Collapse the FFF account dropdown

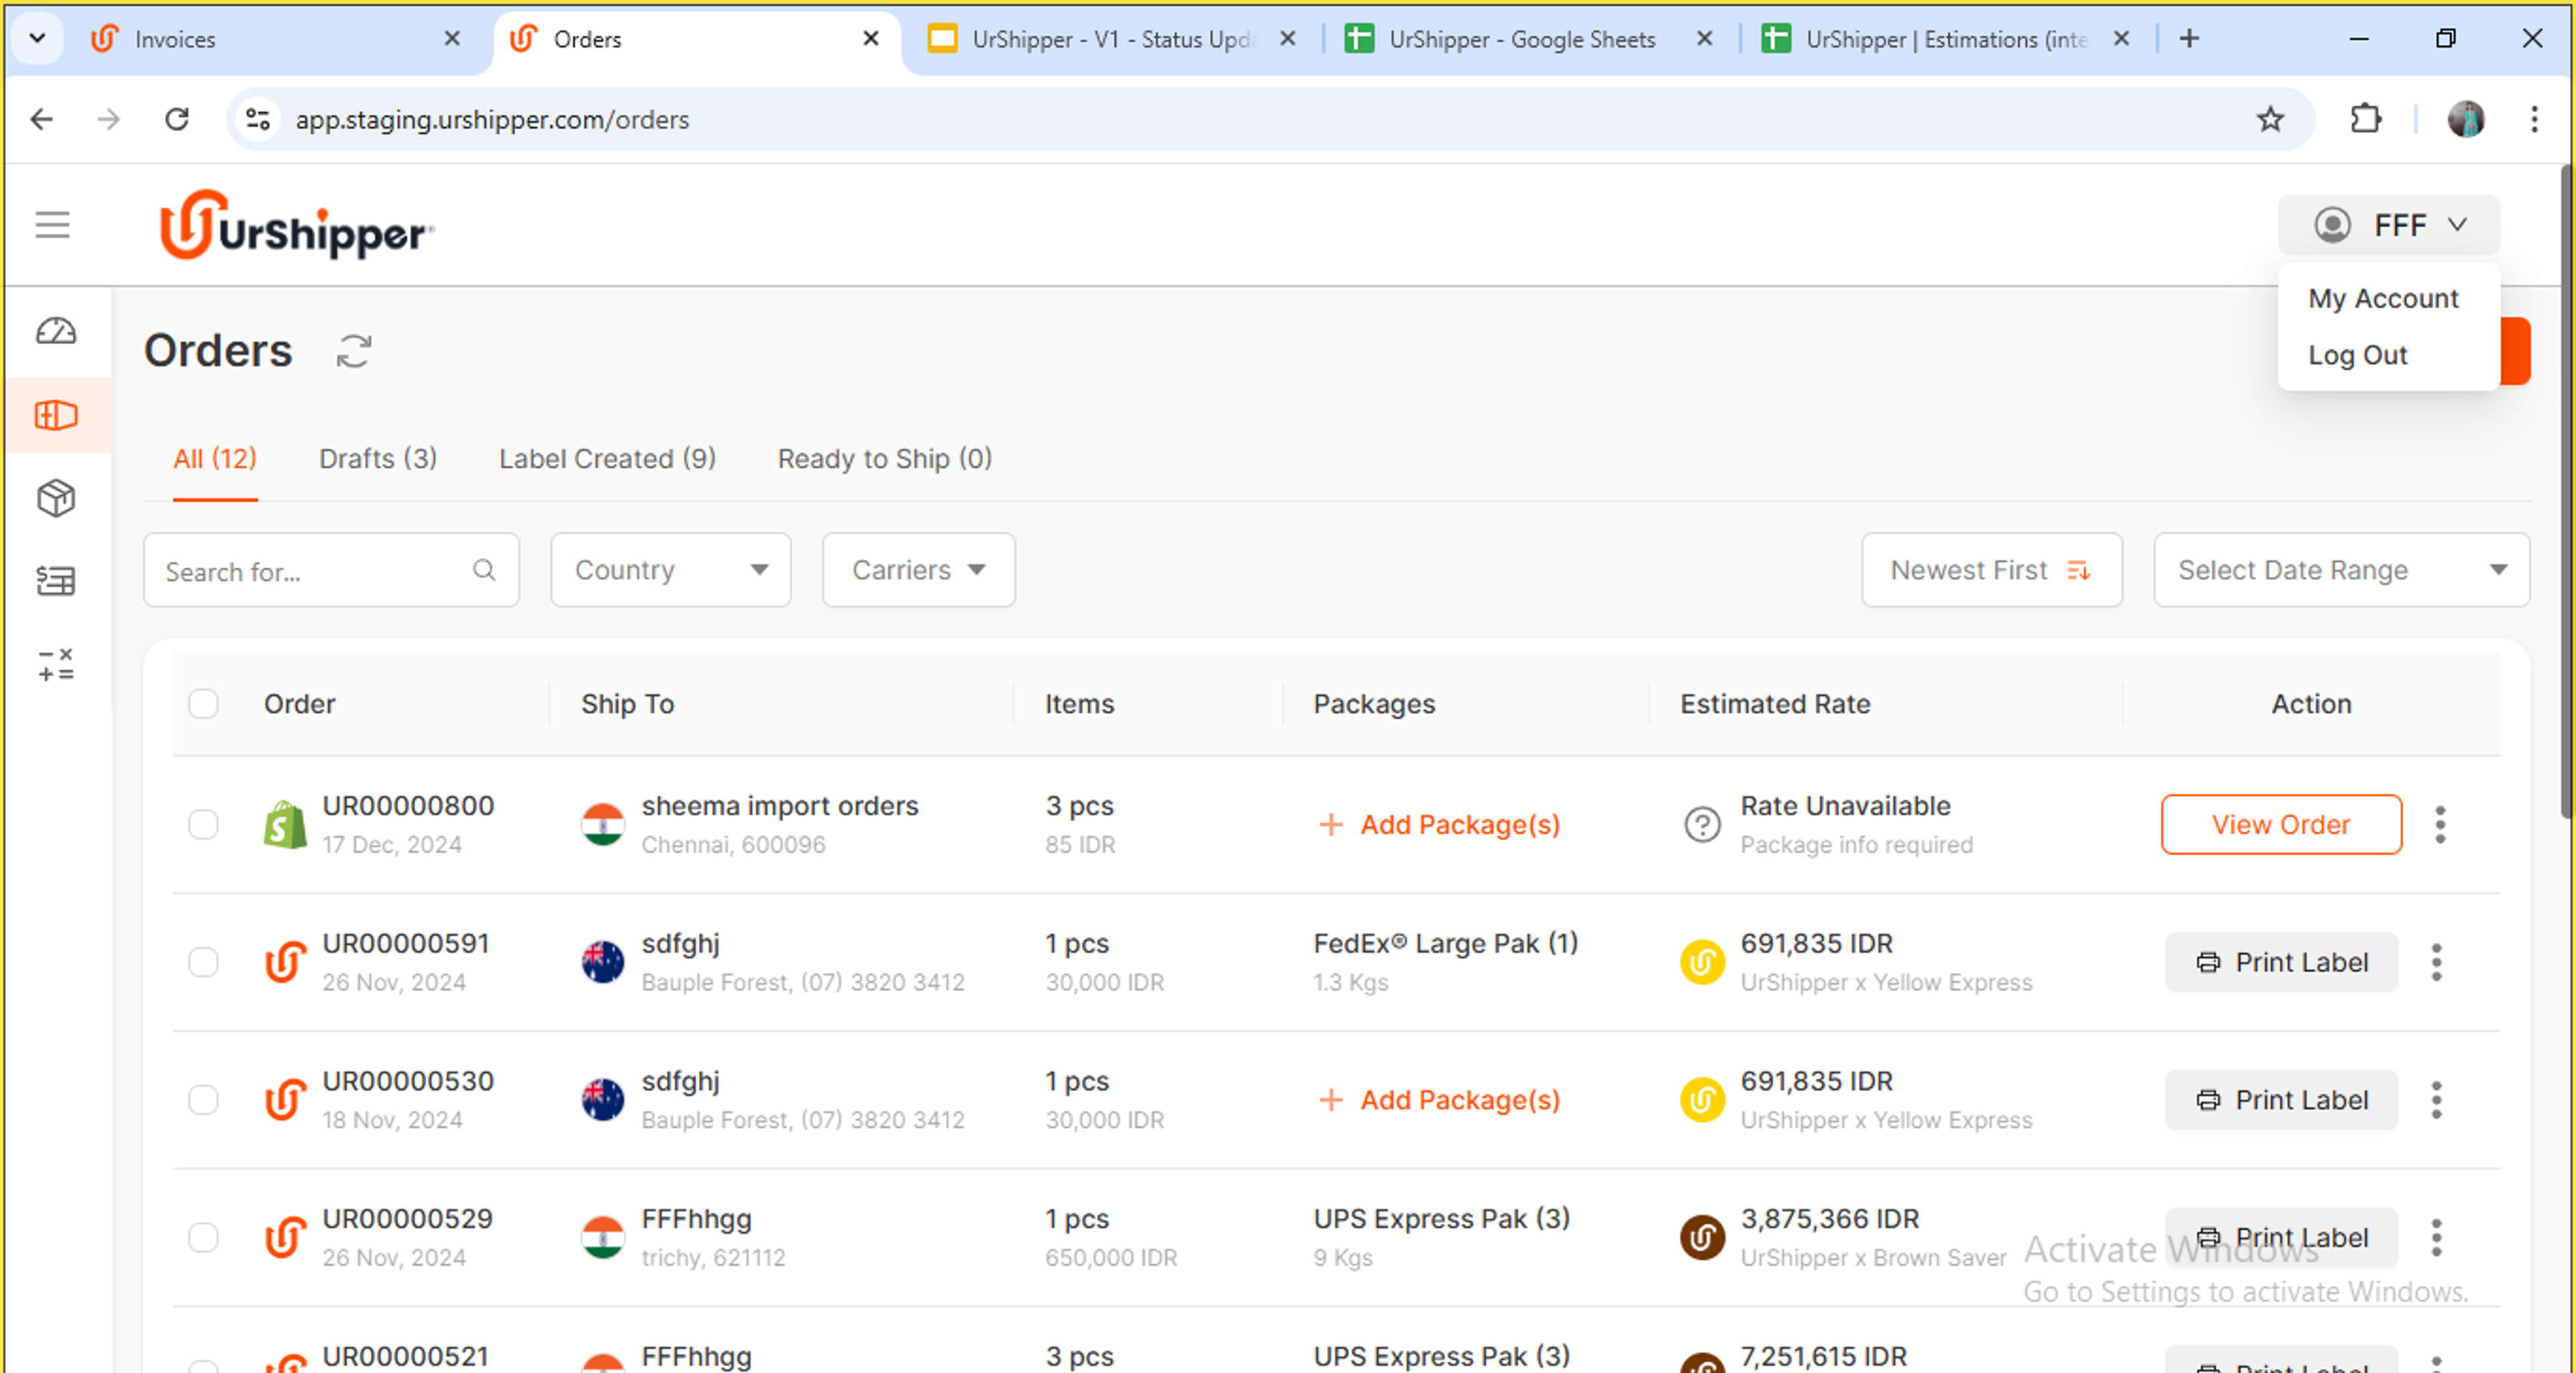click(2388, 225)
